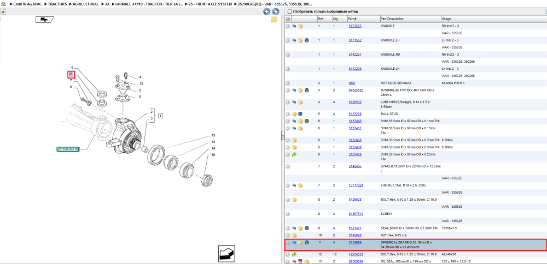The image size is (547, 264).
Task: Select callout number 10 in the diagram
Action: (x=213, y=155)
